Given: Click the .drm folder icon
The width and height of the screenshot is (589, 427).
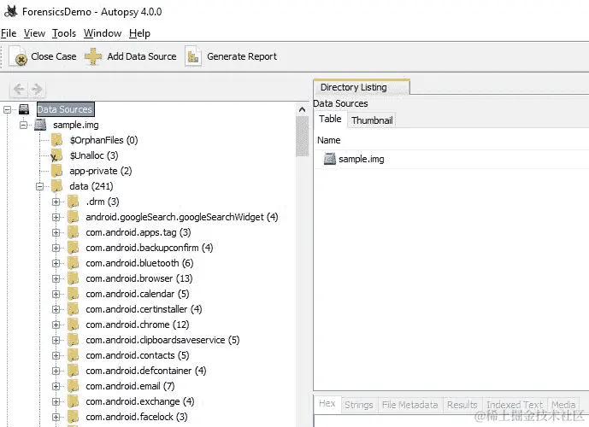Looking at the screenshot, I should pos(73,202).
